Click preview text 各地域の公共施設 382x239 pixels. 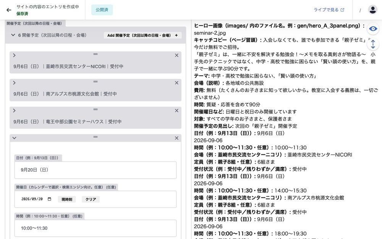point(244,83)
